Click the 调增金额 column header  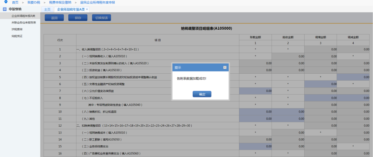[321, 37]
